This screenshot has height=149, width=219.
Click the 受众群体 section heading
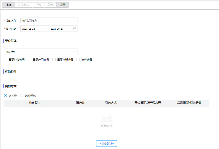click(x=11, y=41)
